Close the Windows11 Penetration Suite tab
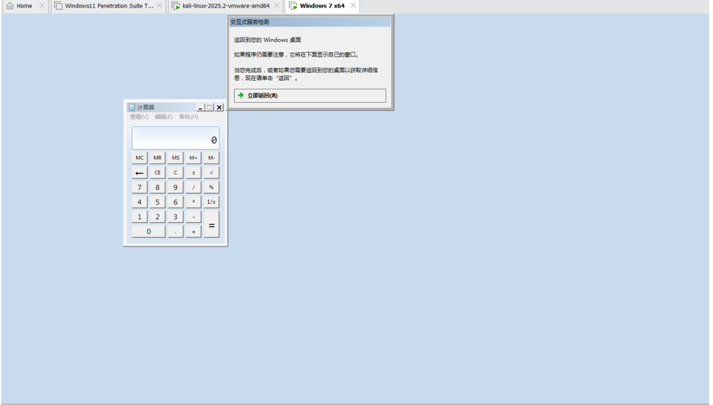Image resolution: width=713 pixels, height=405 pixels. coord(160,6)
